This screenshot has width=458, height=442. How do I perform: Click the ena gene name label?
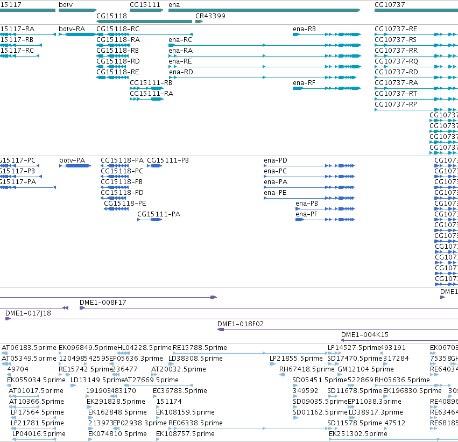[174, 5]
